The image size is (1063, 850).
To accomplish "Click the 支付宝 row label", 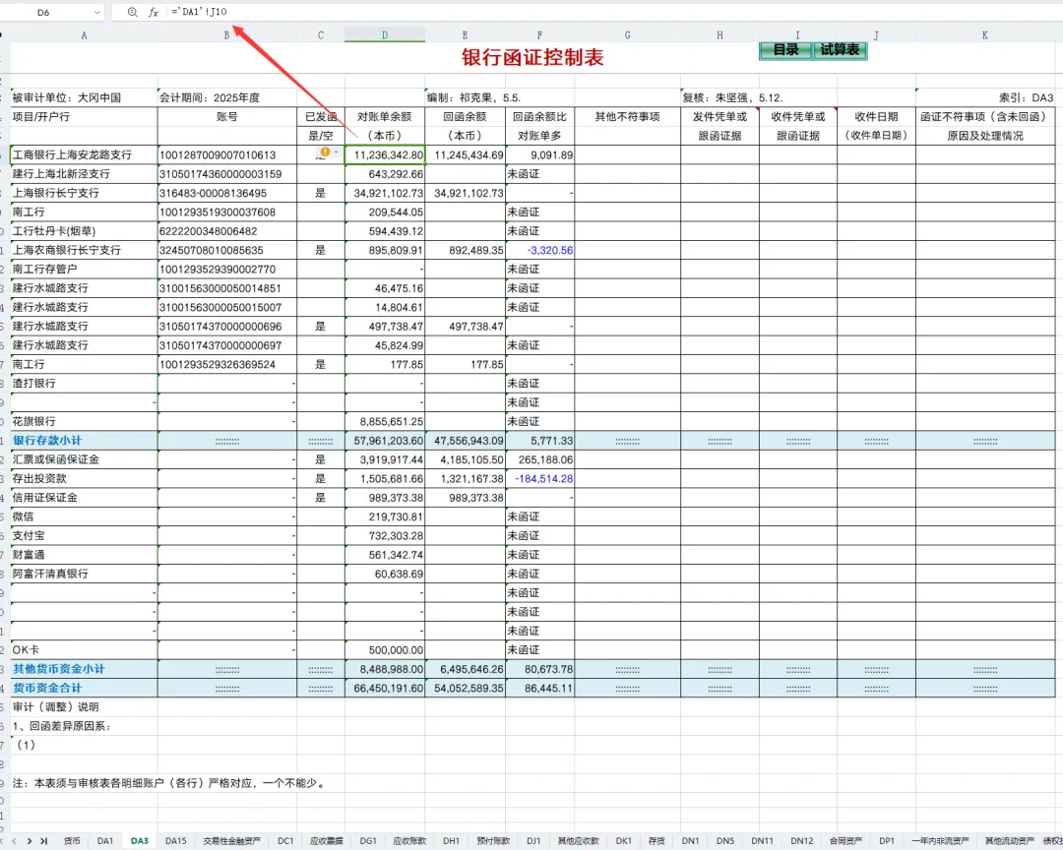I will click(x=84, y=535).
